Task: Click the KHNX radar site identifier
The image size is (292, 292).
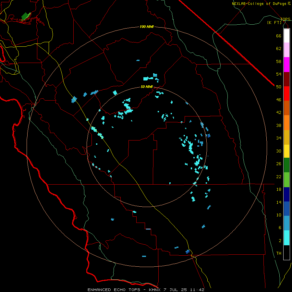Action: [155, 290]
